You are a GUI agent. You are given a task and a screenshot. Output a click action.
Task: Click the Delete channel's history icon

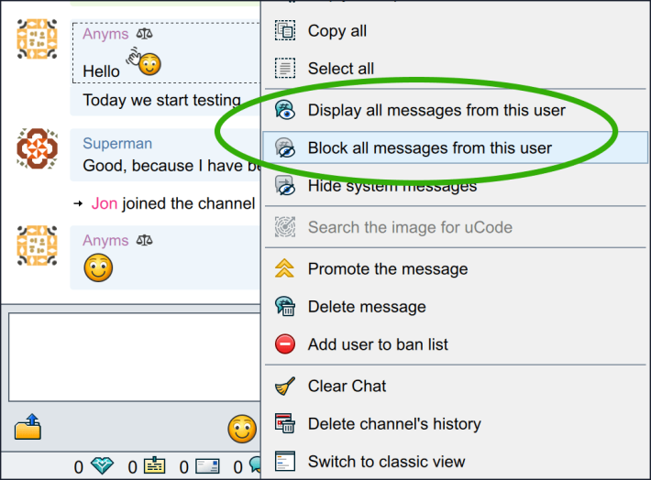tap(285, 423)
